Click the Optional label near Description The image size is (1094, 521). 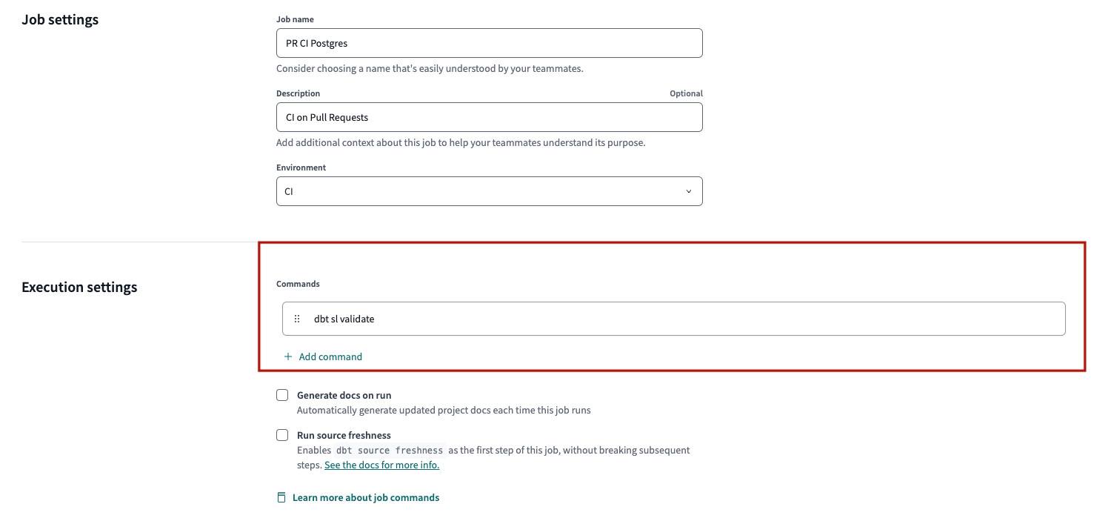click(x=686, y=93)
